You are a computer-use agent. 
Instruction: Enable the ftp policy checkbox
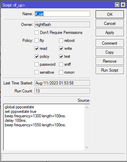(x=37, y=40)
